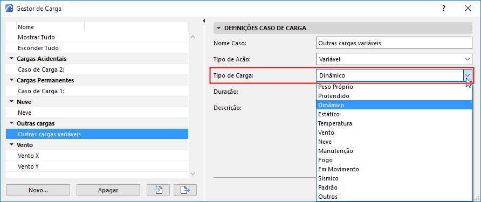This screenshot has width=481, height=202.
Task: Click the Nome column header
Action: click(50, 27)
